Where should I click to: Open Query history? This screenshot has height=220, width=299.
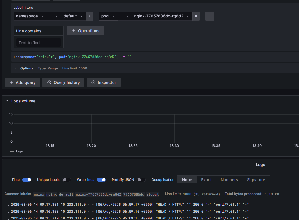[x=63, y=82]
